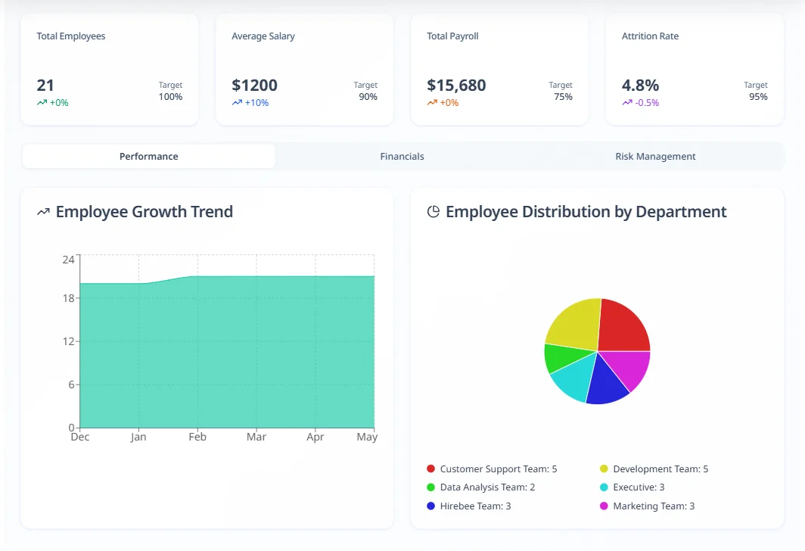Viewport: 805px width, 551px height.
Task: Click the pie chart icon beside Employee Distribution
Action: pos(434,212)
